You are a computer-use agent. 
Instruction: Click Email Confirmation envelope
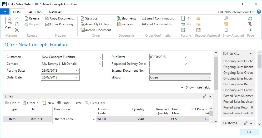[x=144, y=18]
